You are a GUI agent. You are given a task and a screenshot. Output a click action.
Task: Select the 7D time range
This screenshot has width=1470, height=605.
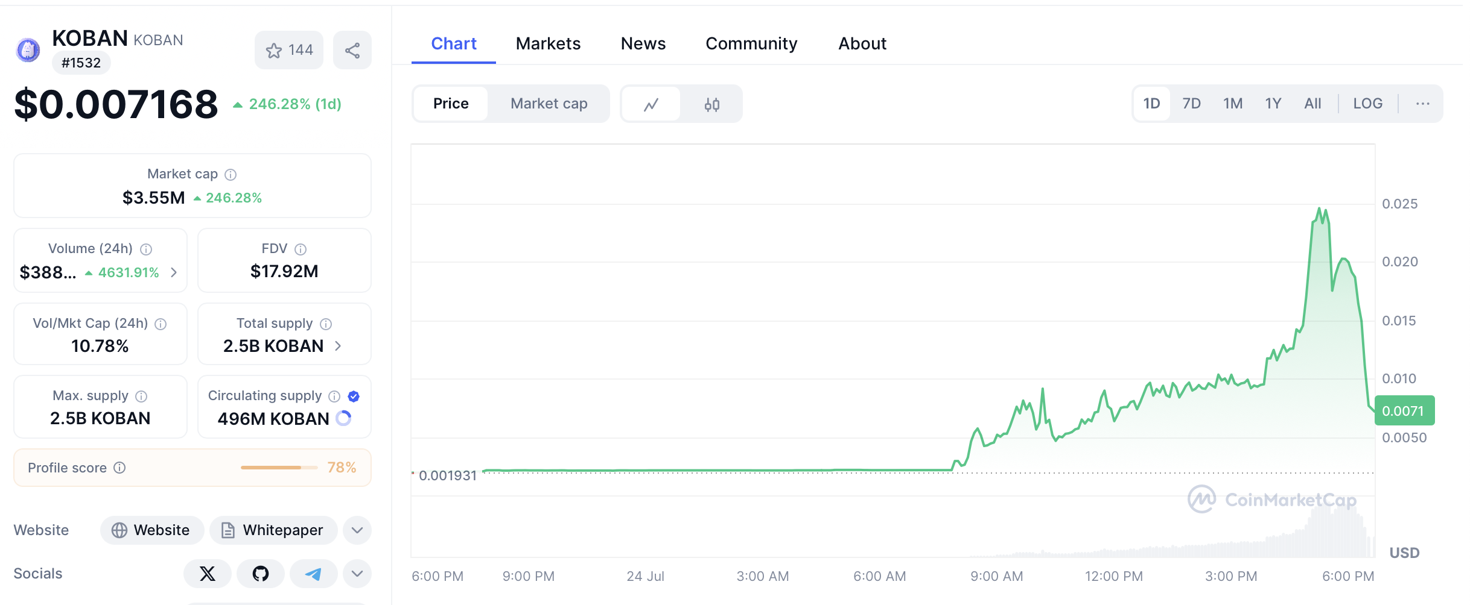(x=1191, y=104)
